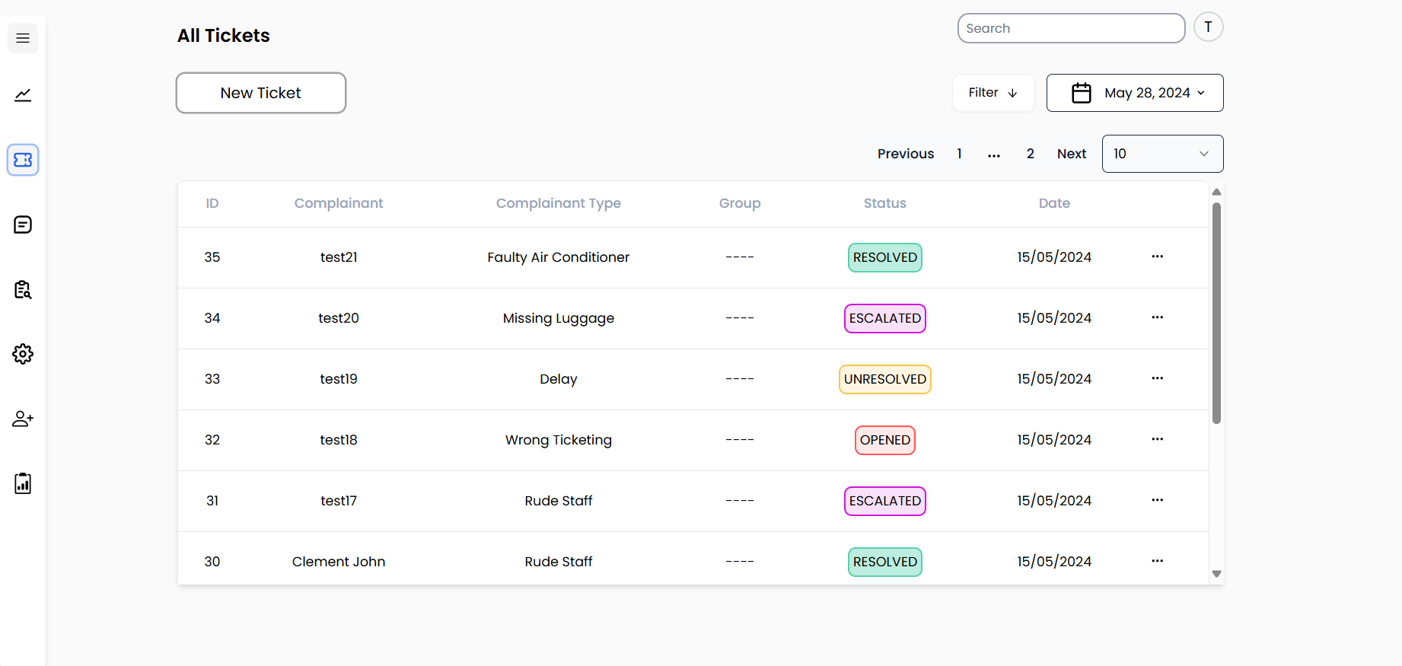Click the table's vertical scrollbar thumb

pyautogui.click(x=1216, y=313)
